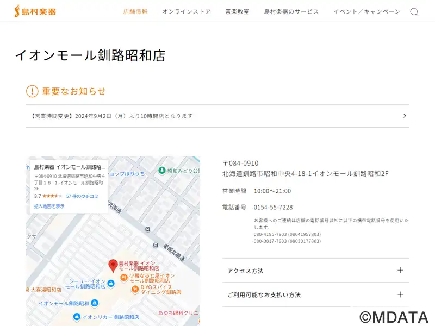Click the 3.7 rating value in map card
The width and height of the screenshot is (435, 326).
tap(38, 196)
